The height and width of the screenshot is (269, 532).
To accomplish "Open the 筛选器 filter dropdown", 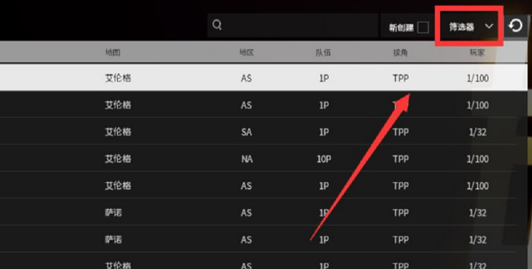I will tap(469, 26).
